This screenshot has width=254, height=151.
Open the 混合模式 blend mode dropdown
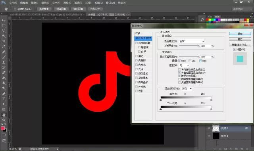click(x=192, y=41)
